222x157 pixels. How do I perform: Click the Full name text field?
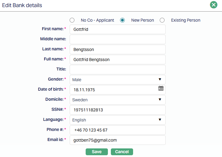[117, 60]
